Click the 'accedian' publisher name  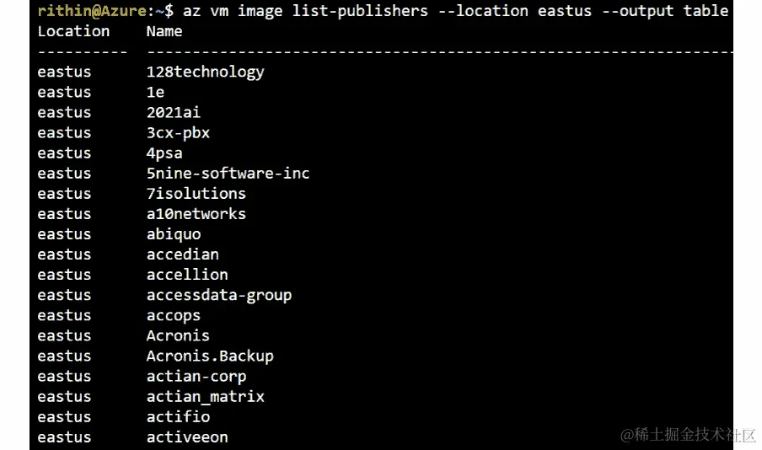[x=183, y=254]
